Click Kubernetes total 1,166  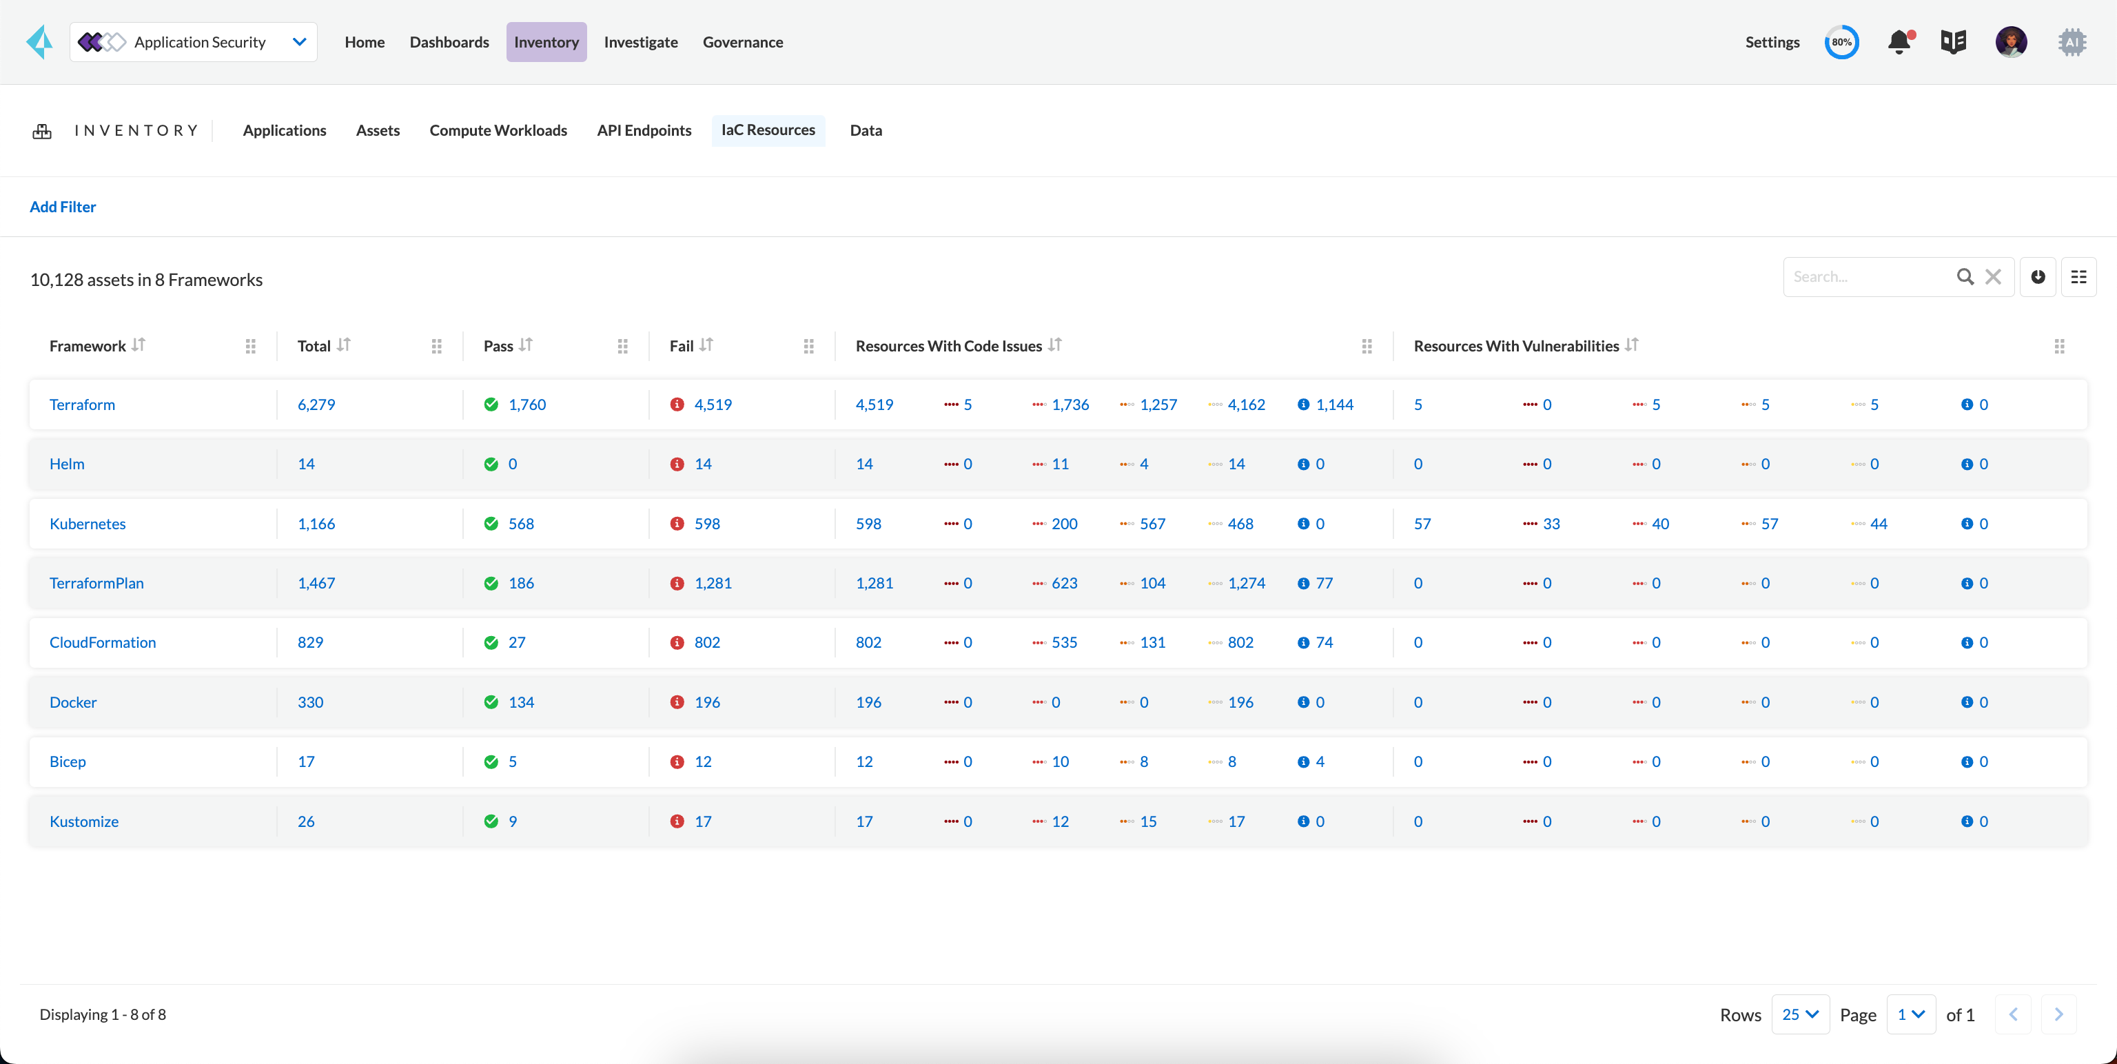316,523
